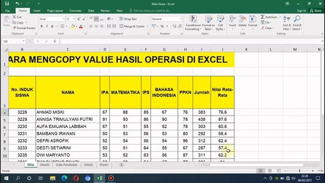Click the red Font Color swatch
325x183 pixels.
point(81,26)
